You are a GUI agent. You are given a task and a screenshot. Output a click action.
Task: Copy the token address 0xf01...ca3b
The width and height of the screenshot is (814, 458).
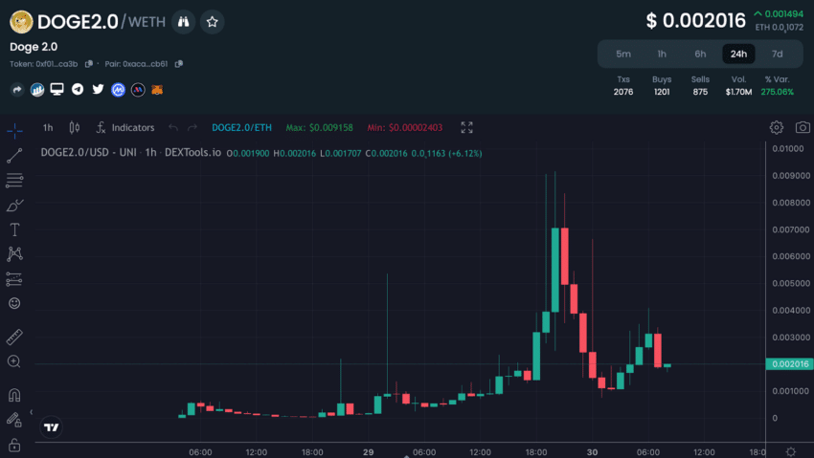click(89, 64)
